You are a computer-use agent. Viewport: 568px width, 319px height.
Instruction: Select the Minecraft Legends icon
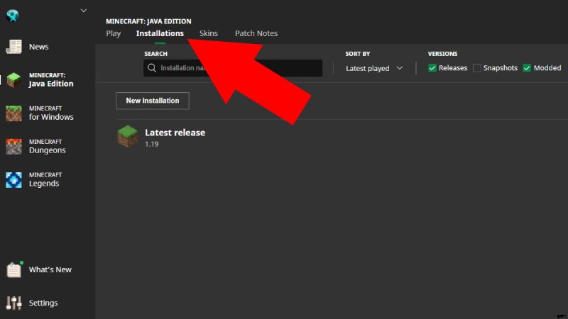point(13,180)
